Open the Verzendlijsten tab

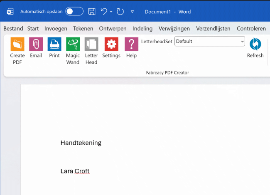coord(213,29)
